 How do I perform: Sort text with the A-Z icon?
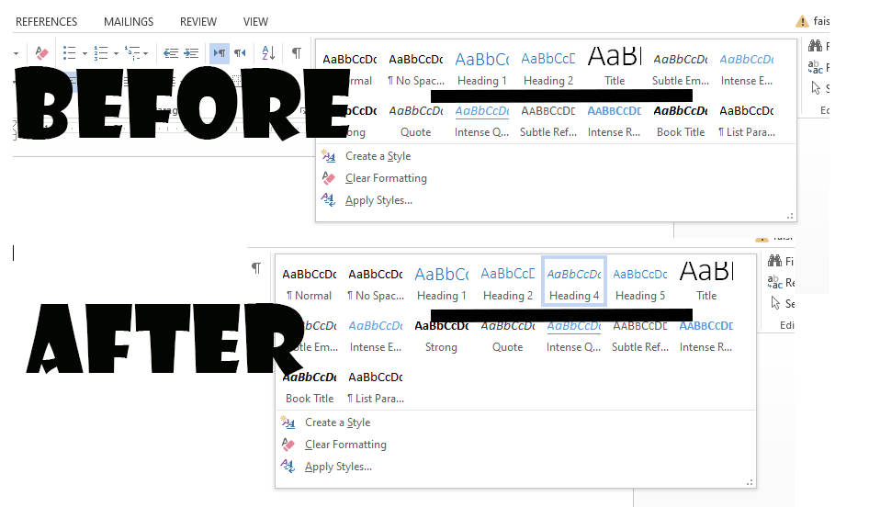point(267,53)
